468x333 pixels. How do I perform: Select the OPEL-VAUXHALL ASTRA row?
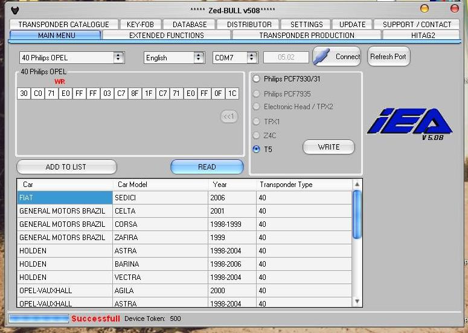(x=184, y=303)
